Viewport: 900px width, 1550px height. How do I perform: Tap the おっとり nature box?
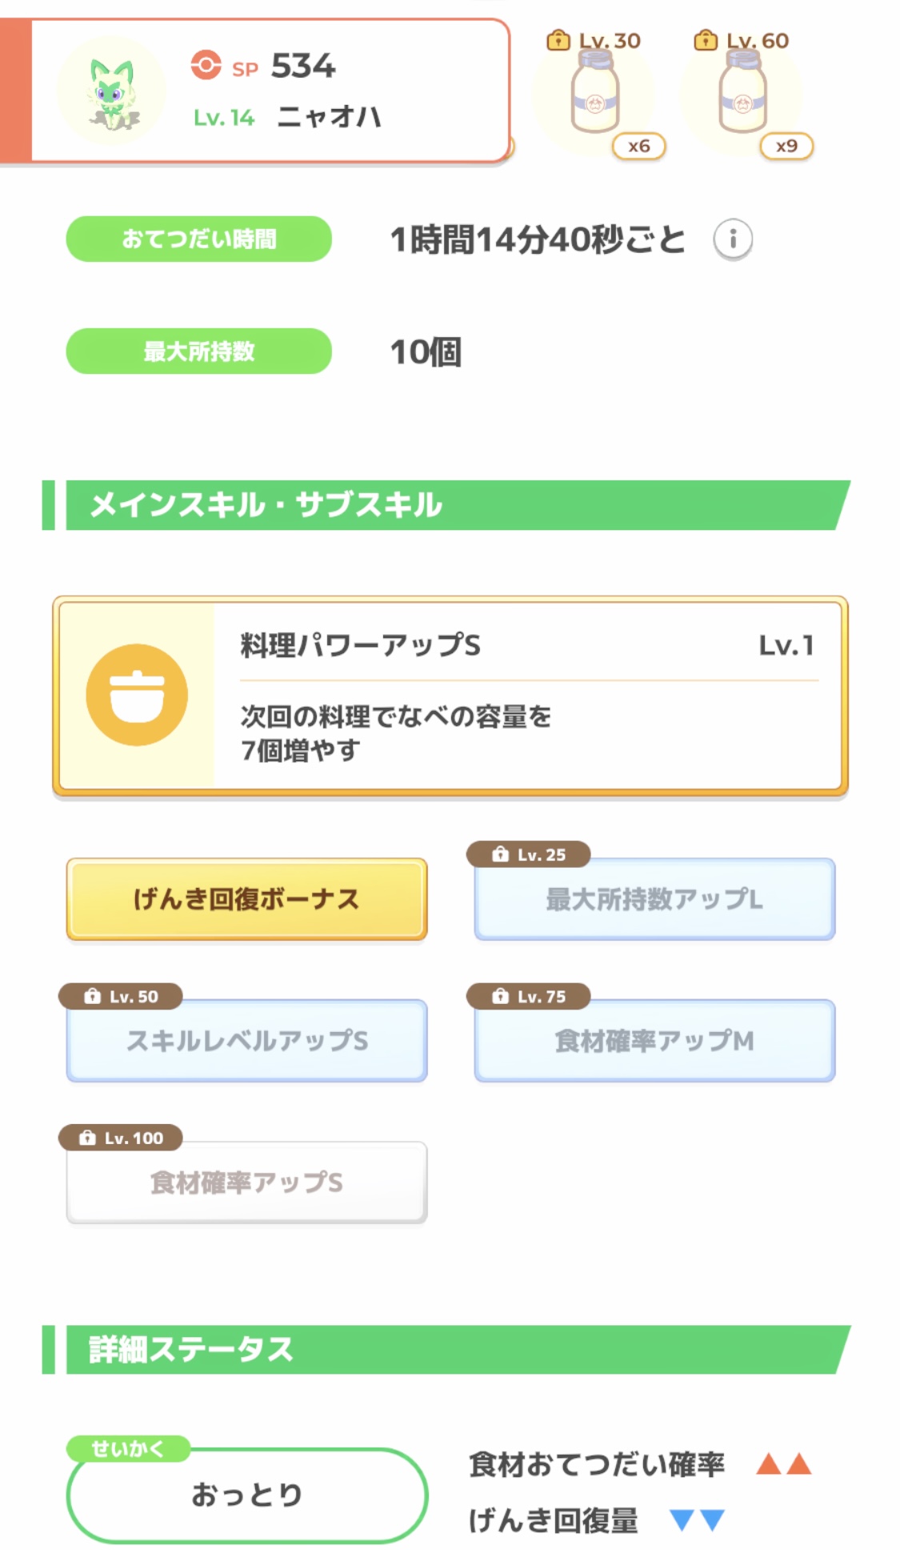[246, 1495]
